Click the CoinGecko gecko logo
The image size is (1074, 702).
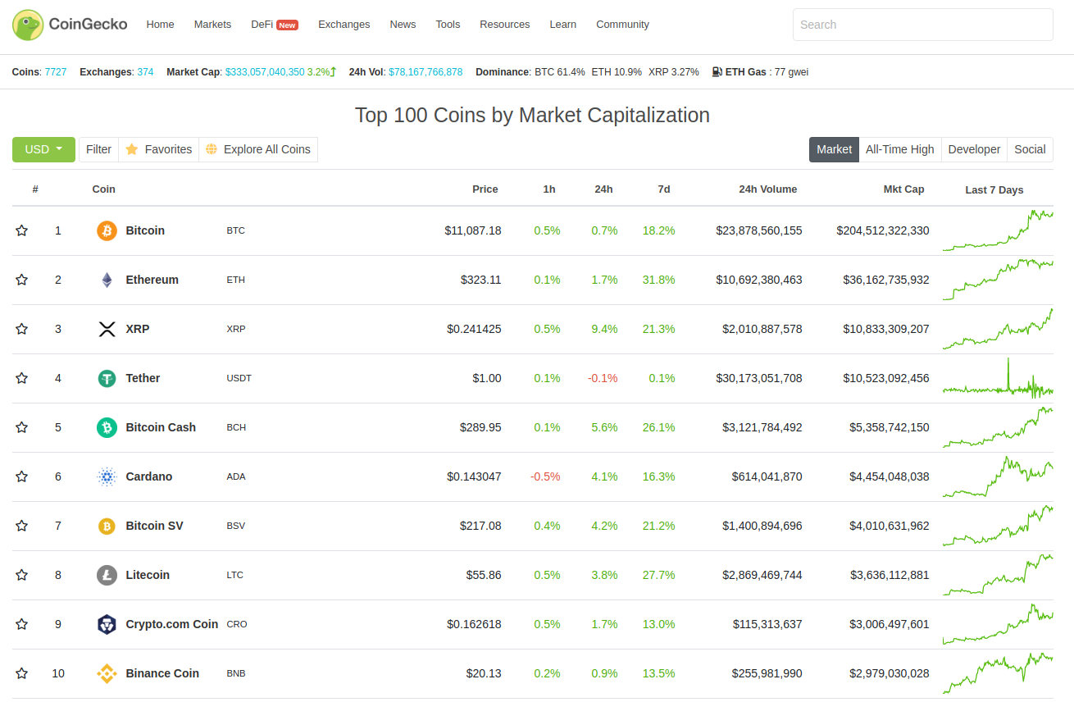point(28,25)
